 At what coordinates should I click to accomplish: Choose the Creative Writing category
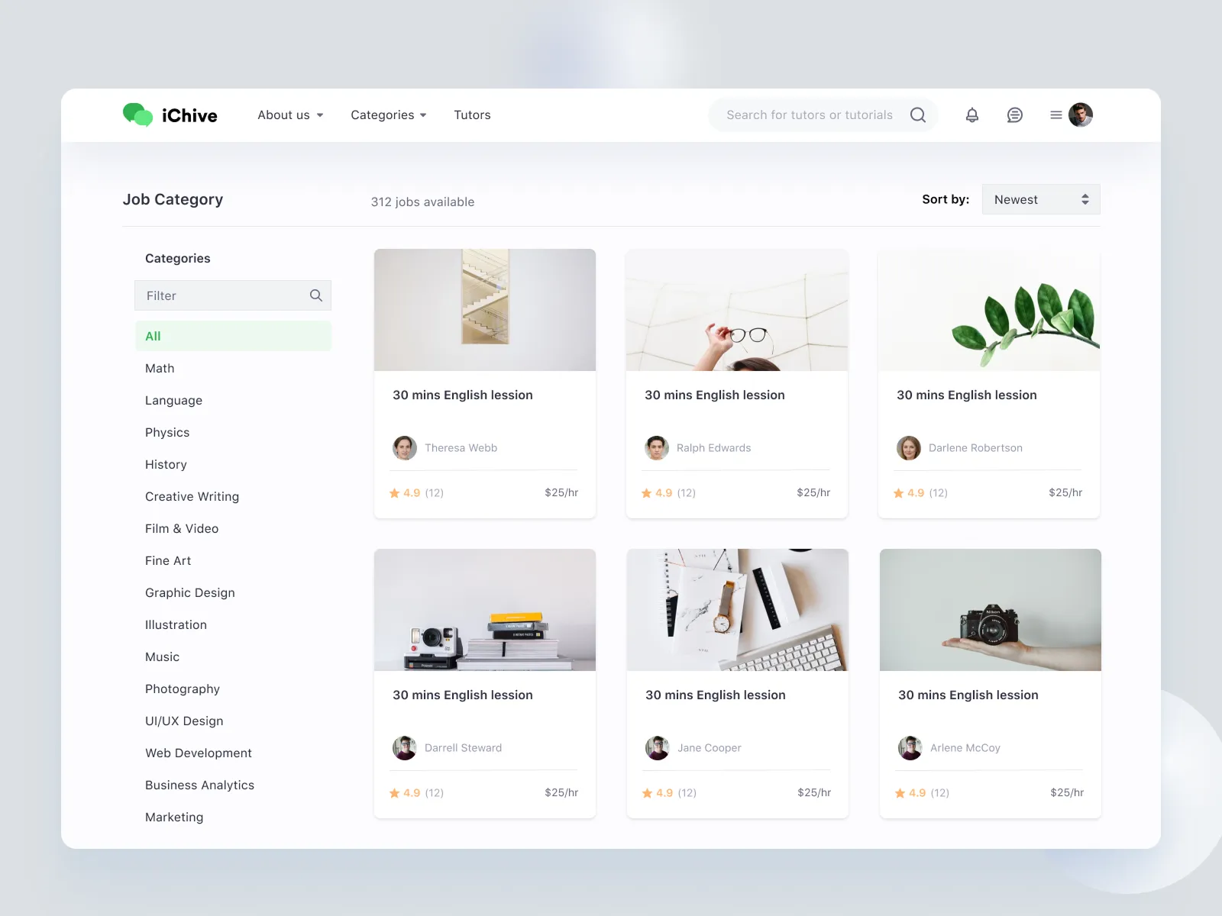click(x=192, y=497)
